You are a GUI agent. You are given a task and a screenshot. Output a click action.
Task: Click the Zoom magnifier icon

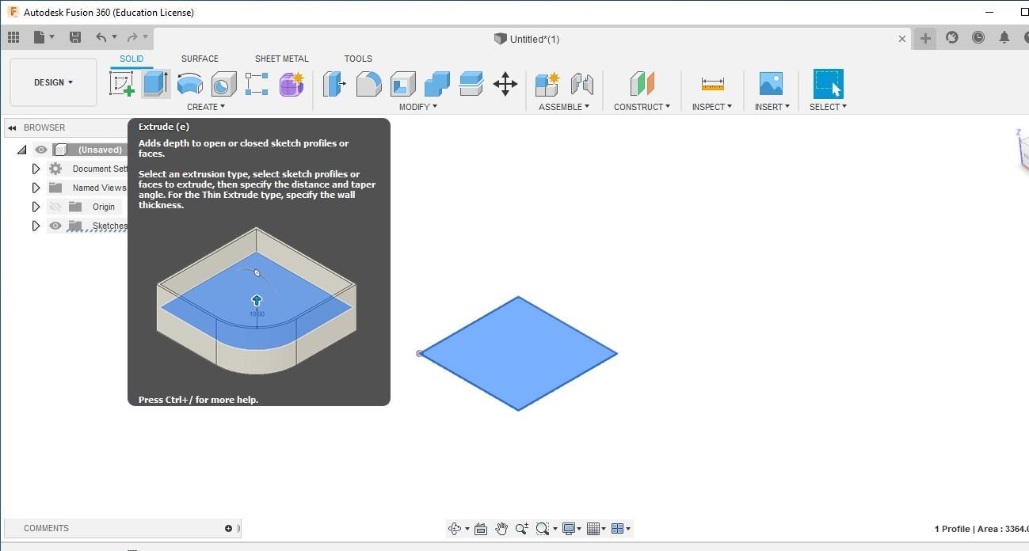click(x=522, y=529)
